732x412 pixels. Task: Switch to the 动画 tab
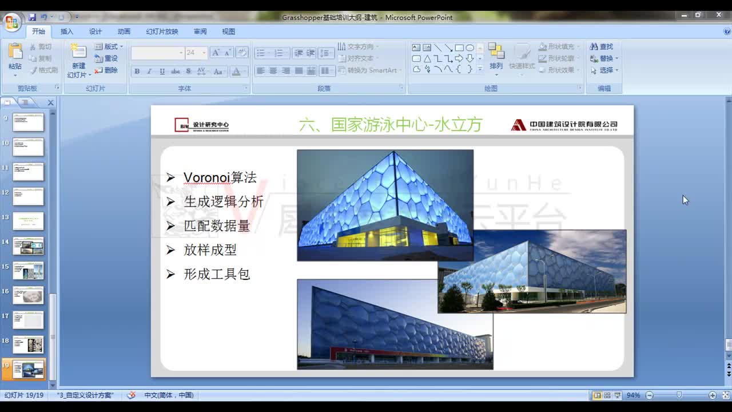[x=124, y=31]
